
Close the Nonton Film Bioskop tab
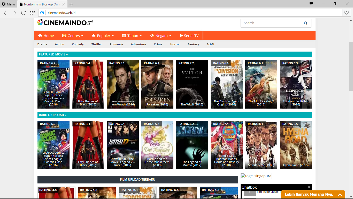(x=64, y=4)
